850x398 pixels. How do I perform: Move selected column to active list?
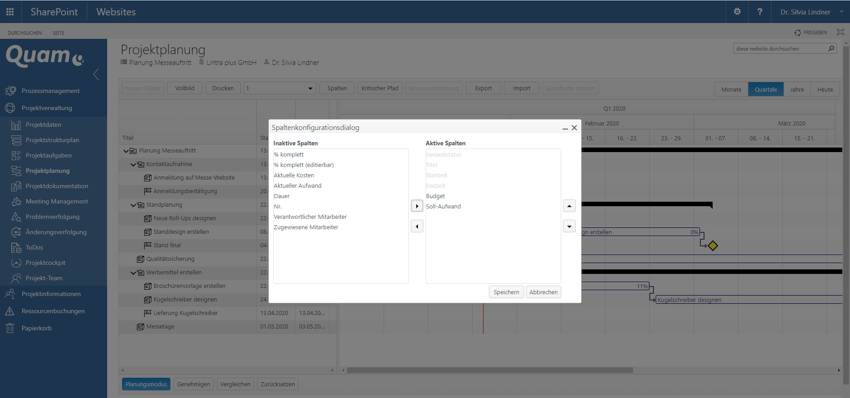pos(417,206)
